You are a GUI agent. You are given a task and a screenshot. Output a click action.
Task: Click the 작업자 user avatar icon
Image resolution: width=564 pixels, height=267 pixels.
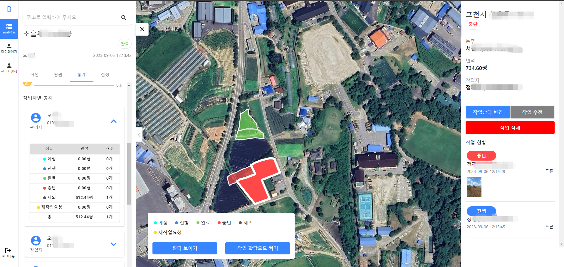pyautogui.click(x=36, y=241)
